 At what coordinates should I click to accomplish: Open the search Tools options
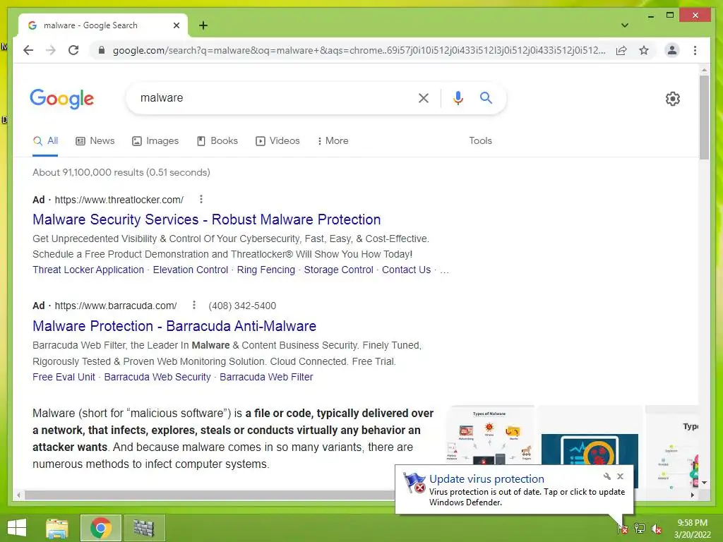point(480,141)
